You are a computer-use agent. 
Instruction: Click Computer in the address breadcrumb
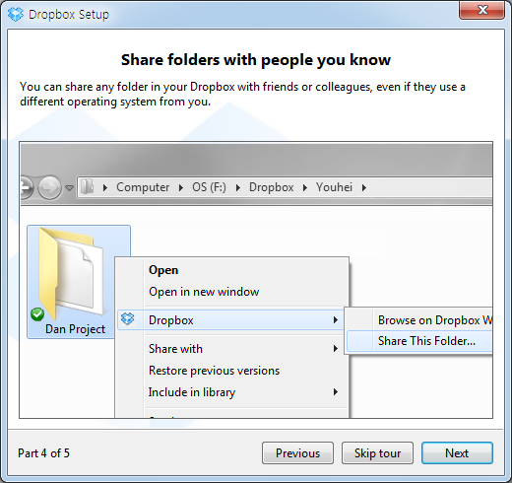[x=143, y=187]
